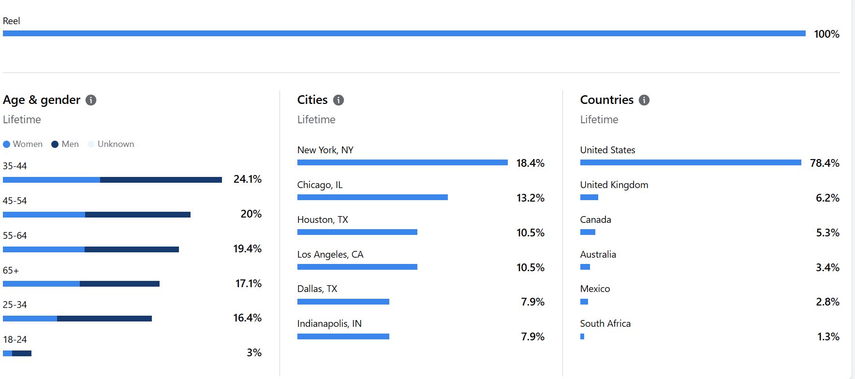855x379 pixels.
Task: Toggle the Unknown legend item
Action: 111,144
